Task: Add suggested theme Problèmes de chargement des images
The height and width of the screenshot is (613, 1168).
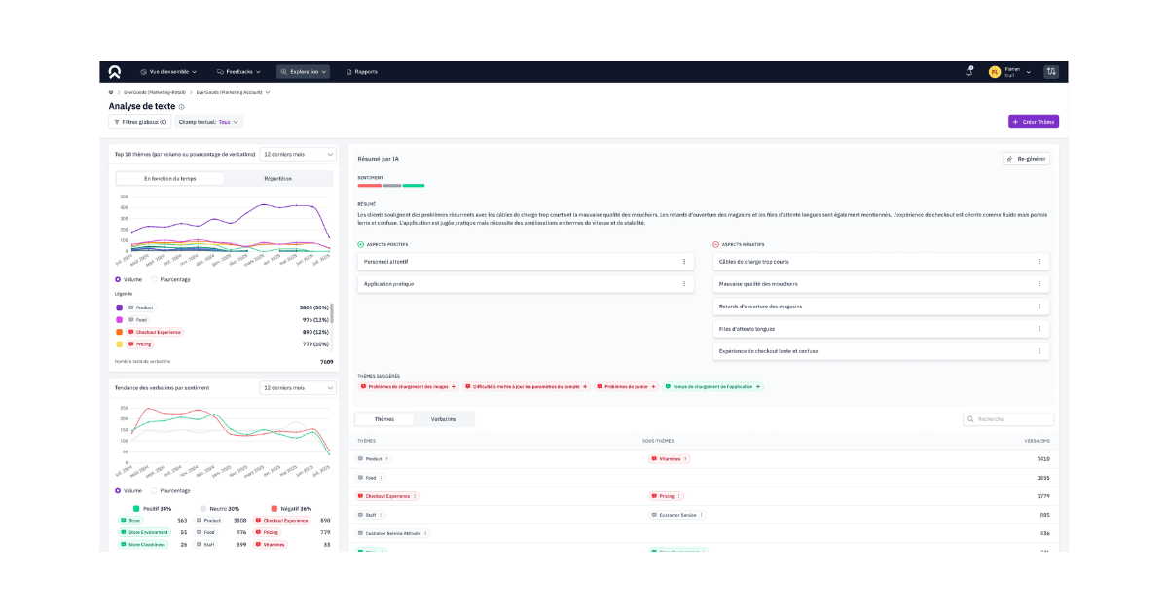Action: click(454, 386)
